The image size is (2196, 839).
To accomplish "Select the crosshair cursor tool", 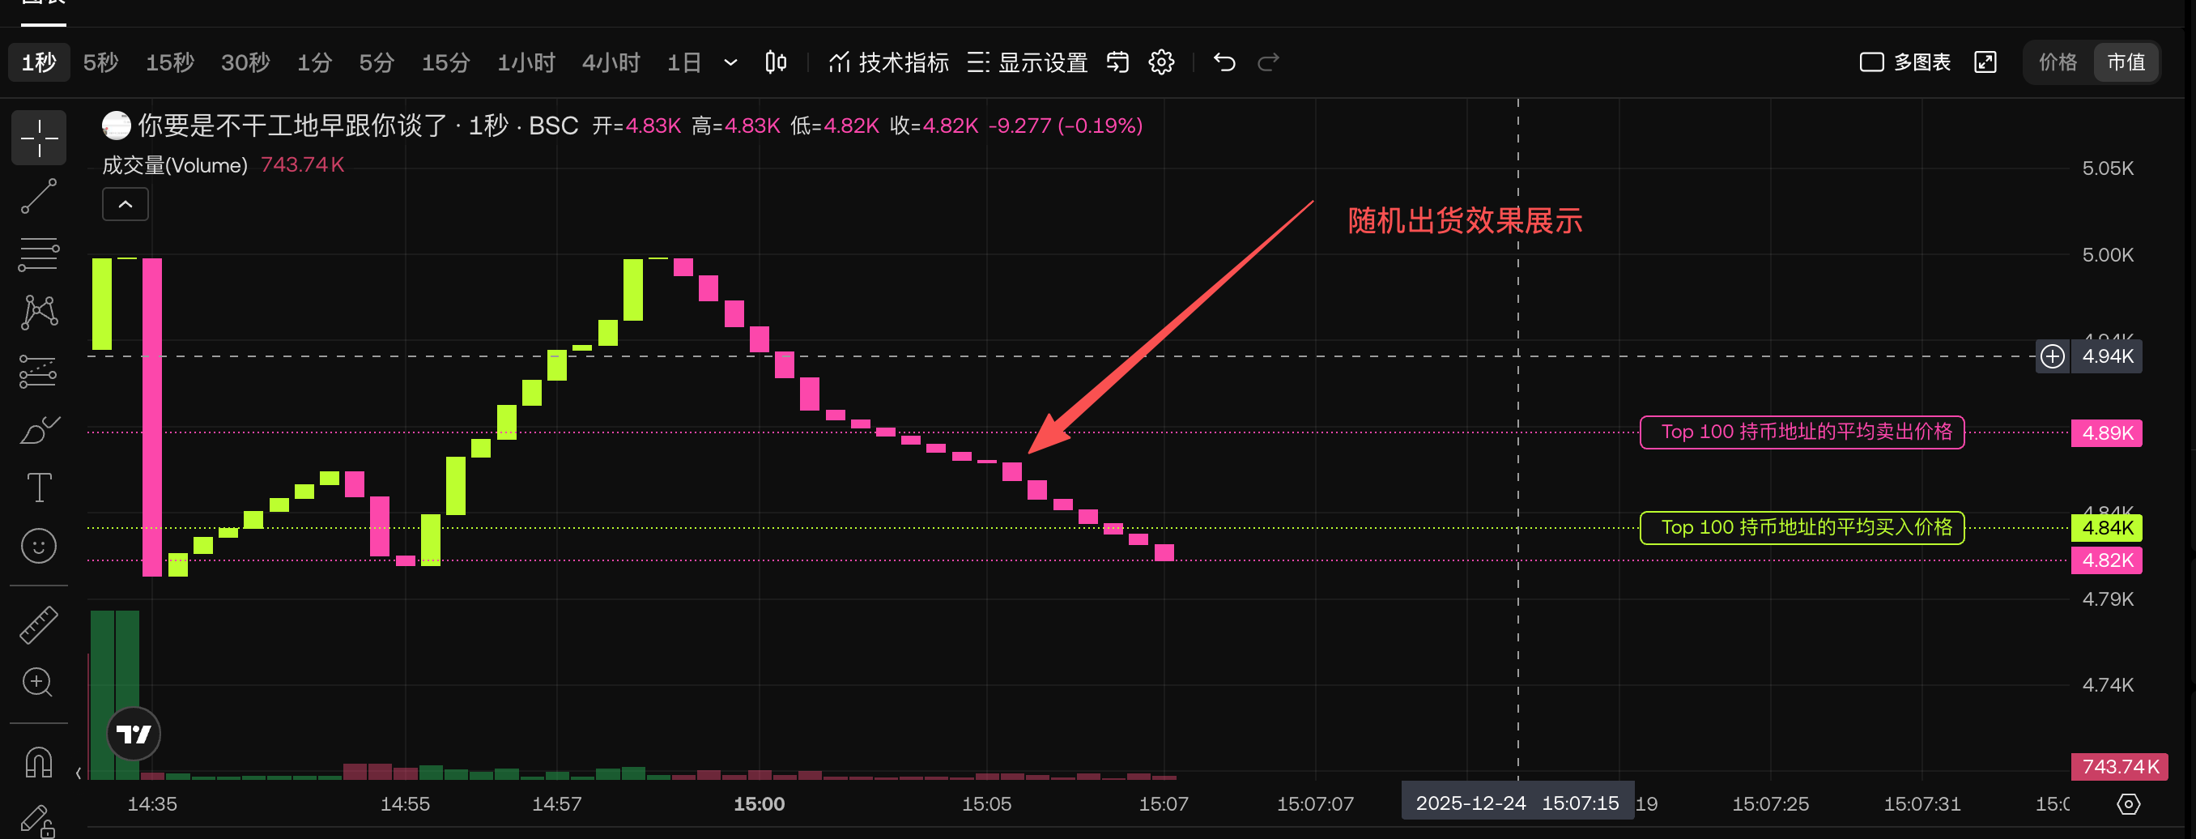I will click(x=38, y=138).
